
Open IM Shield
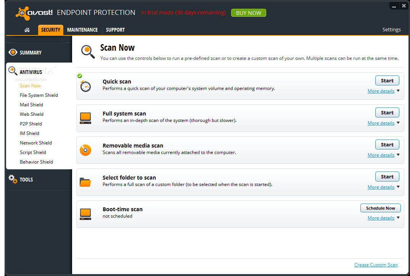click(29, 133)
